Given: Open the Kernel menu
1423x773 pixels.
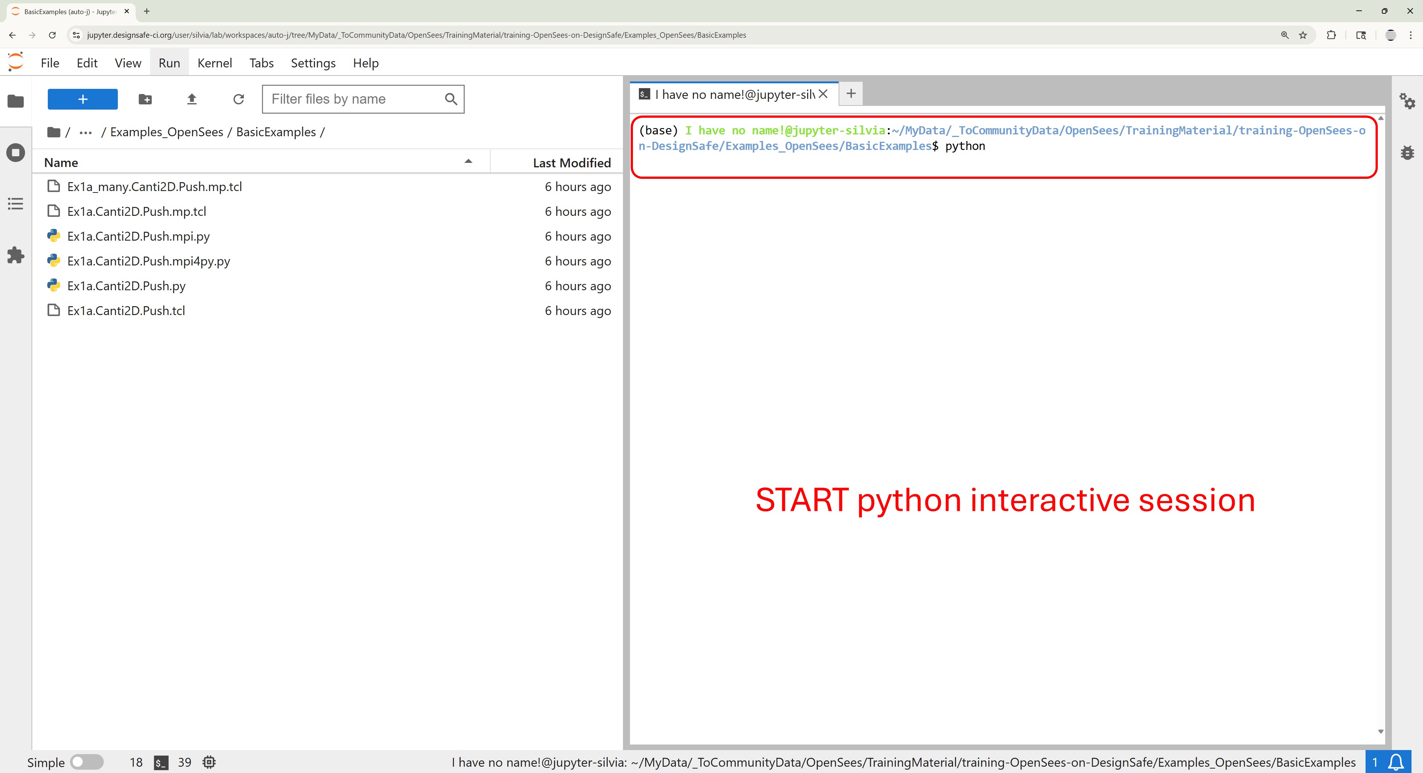Looking at the screenshot, I should (x=214, y=63).
